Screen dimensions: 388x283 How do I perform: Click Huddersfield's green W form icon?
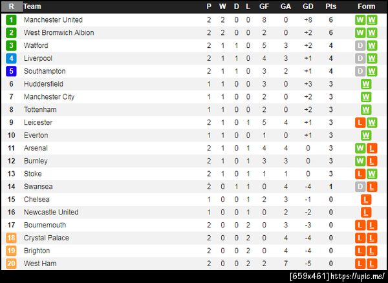click(366, 84)
